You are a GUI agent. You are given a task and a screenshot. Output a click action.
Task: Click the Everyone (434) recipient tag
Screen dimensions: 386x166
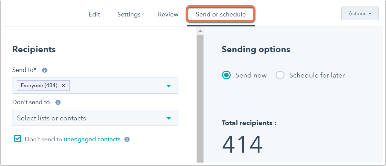39,86
